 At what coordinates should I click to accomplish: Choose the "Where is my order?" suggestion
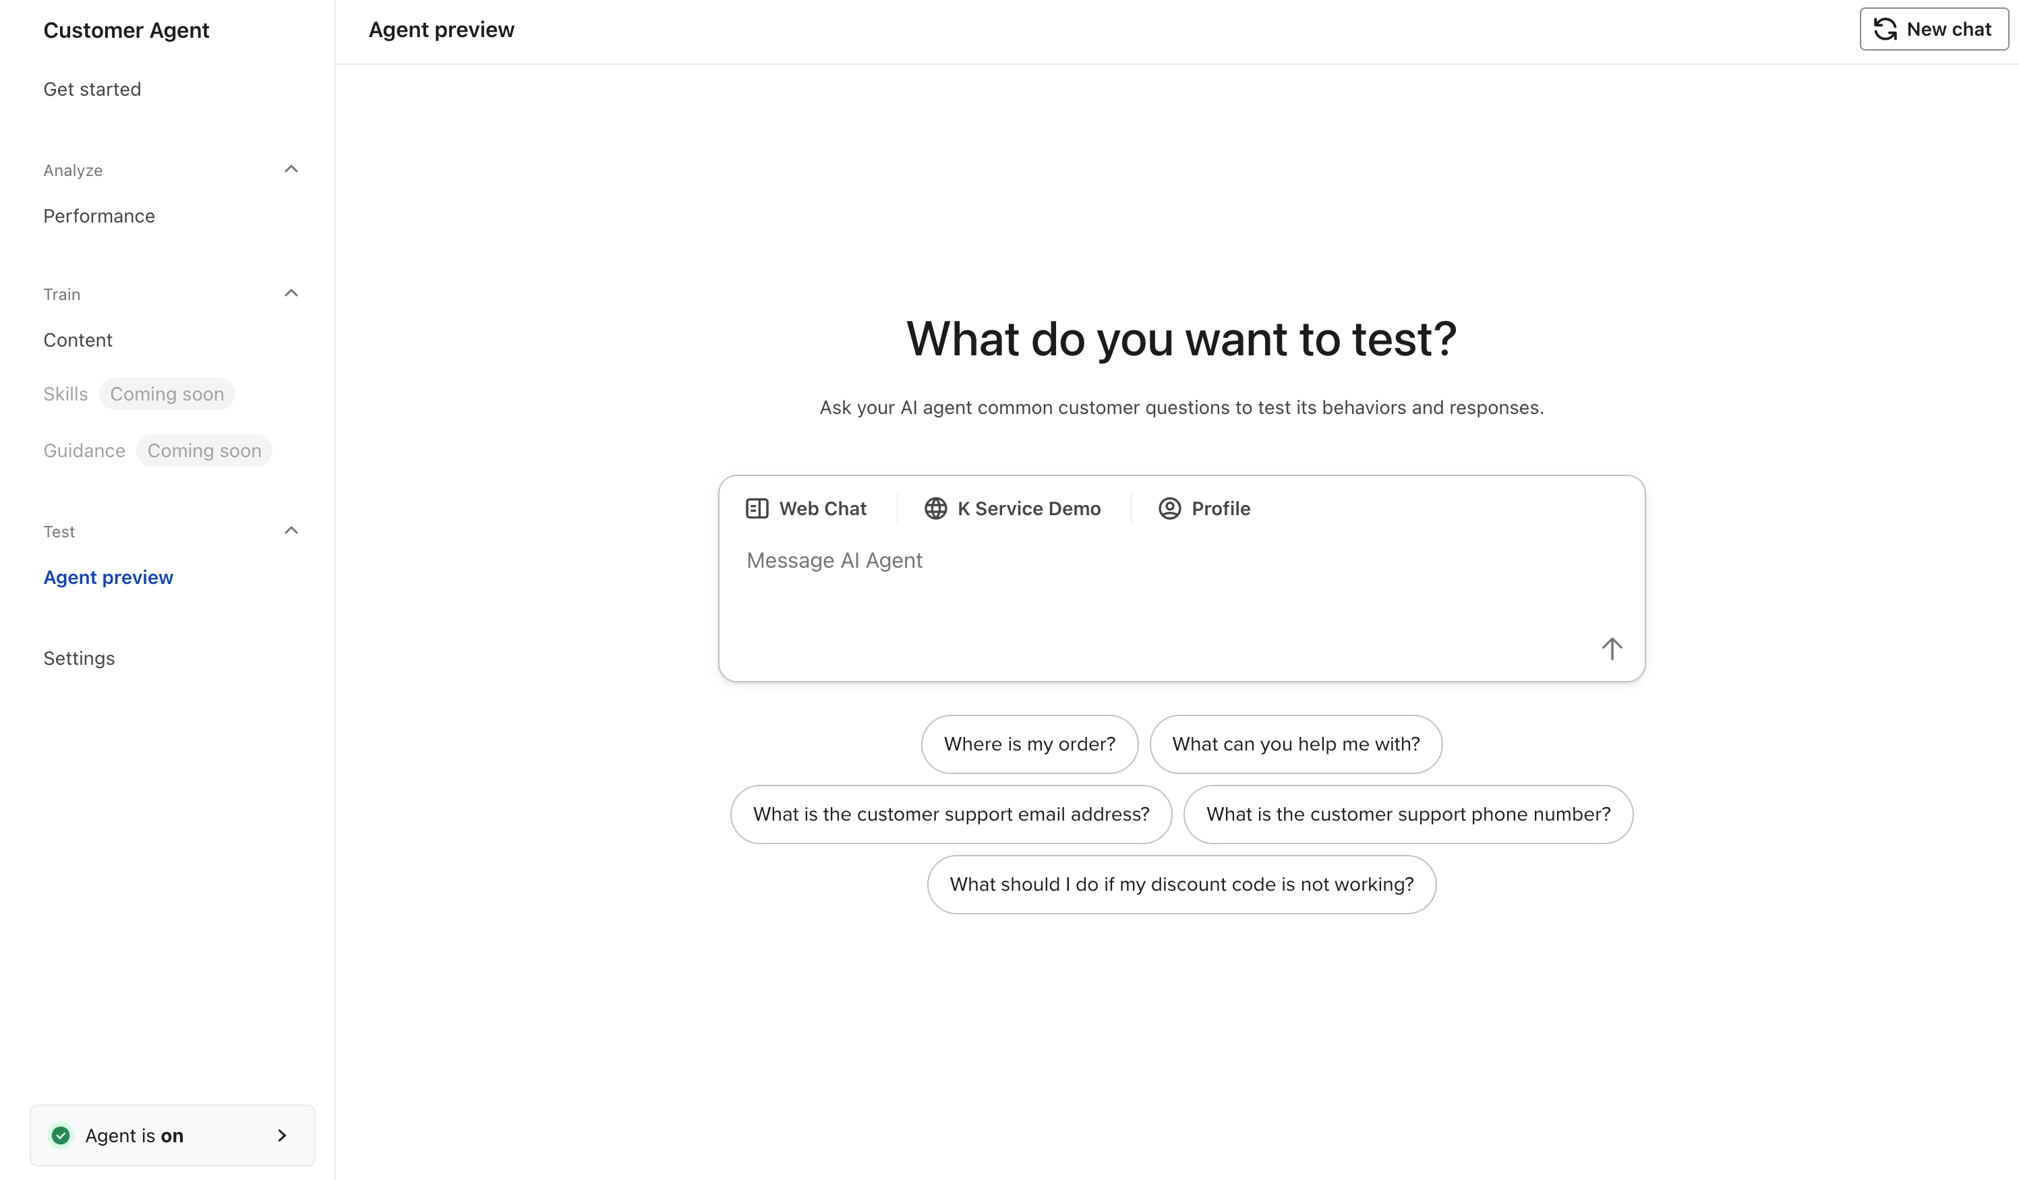pos(1029,744)
